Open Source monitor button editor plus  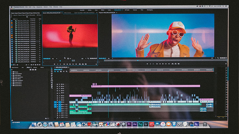[96, 64]
